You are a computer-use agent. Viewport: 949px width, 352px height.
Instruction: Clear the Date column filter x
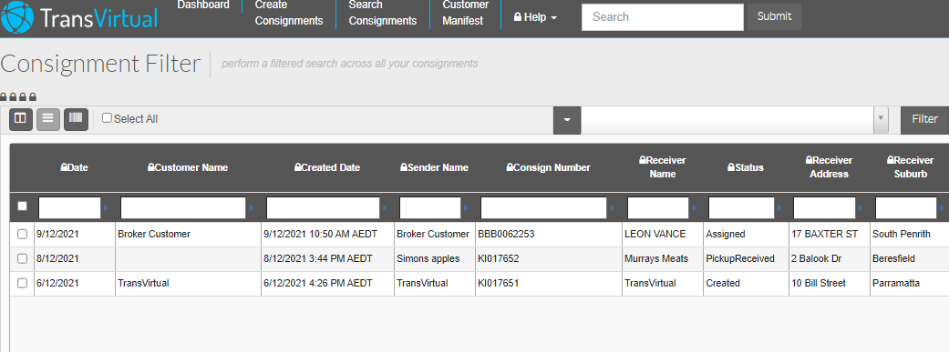click(106, 207)
